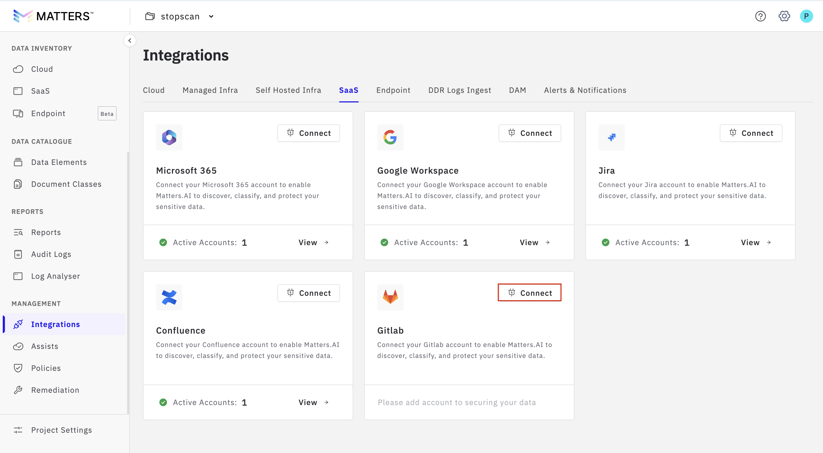
Task: View Microsoft 365 active accounts
Action: pos(314,242)
